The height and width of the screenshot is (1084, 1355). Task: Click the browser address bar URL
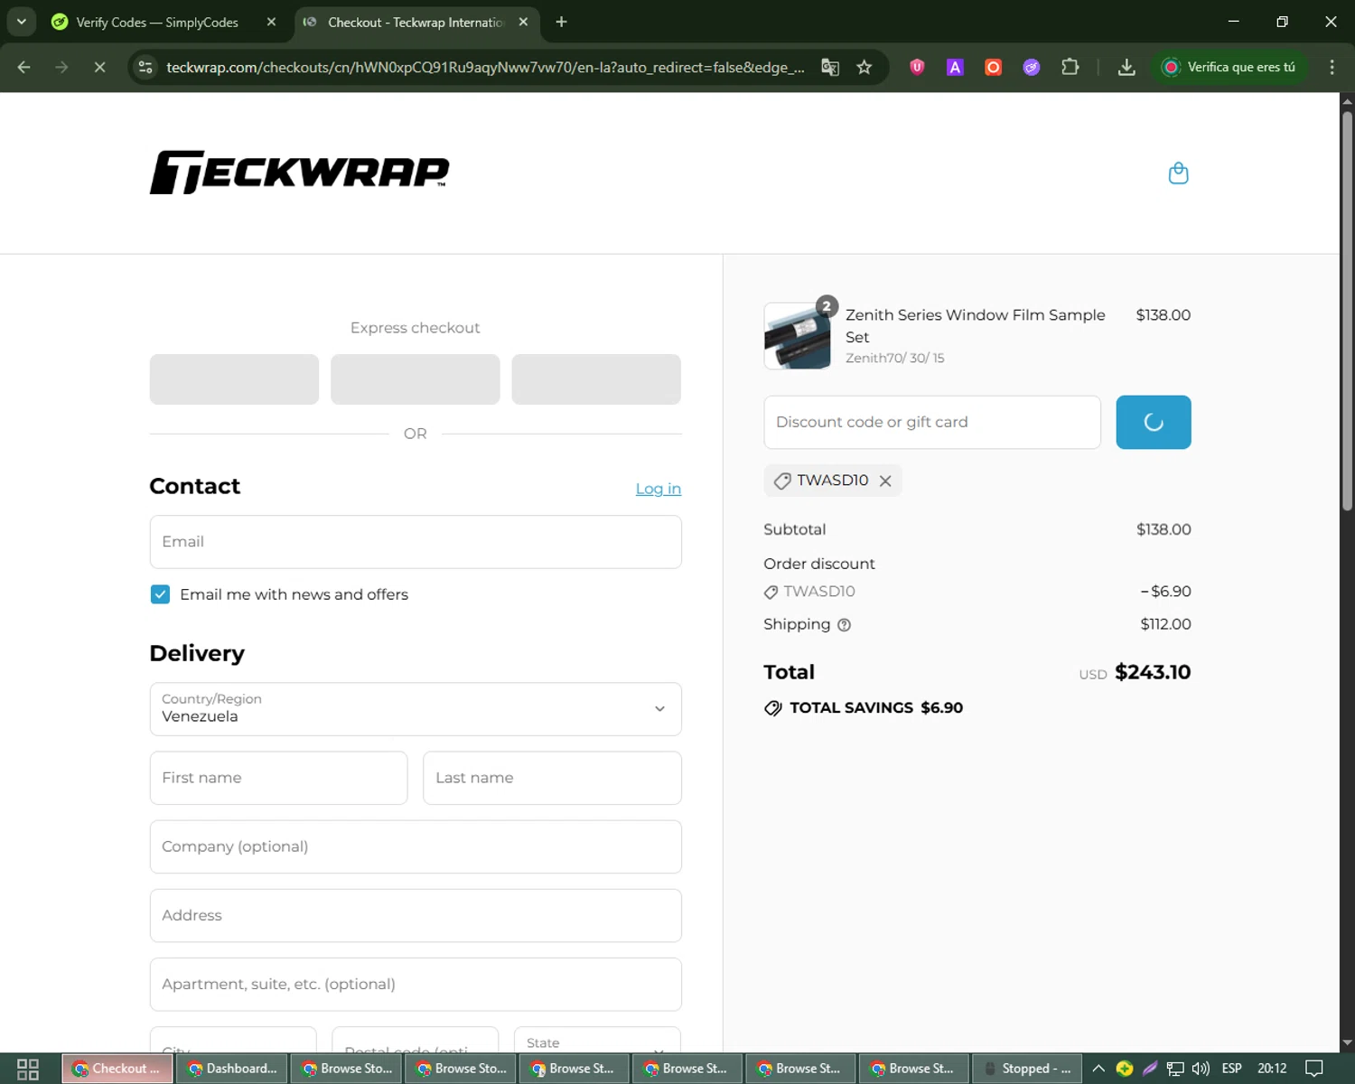click(x=485, y=67)
